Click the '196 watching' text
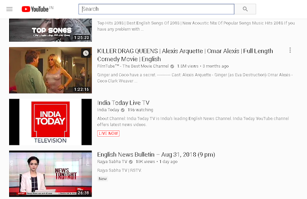The width and height of the screenshot is (307, 199). (141, 110)
